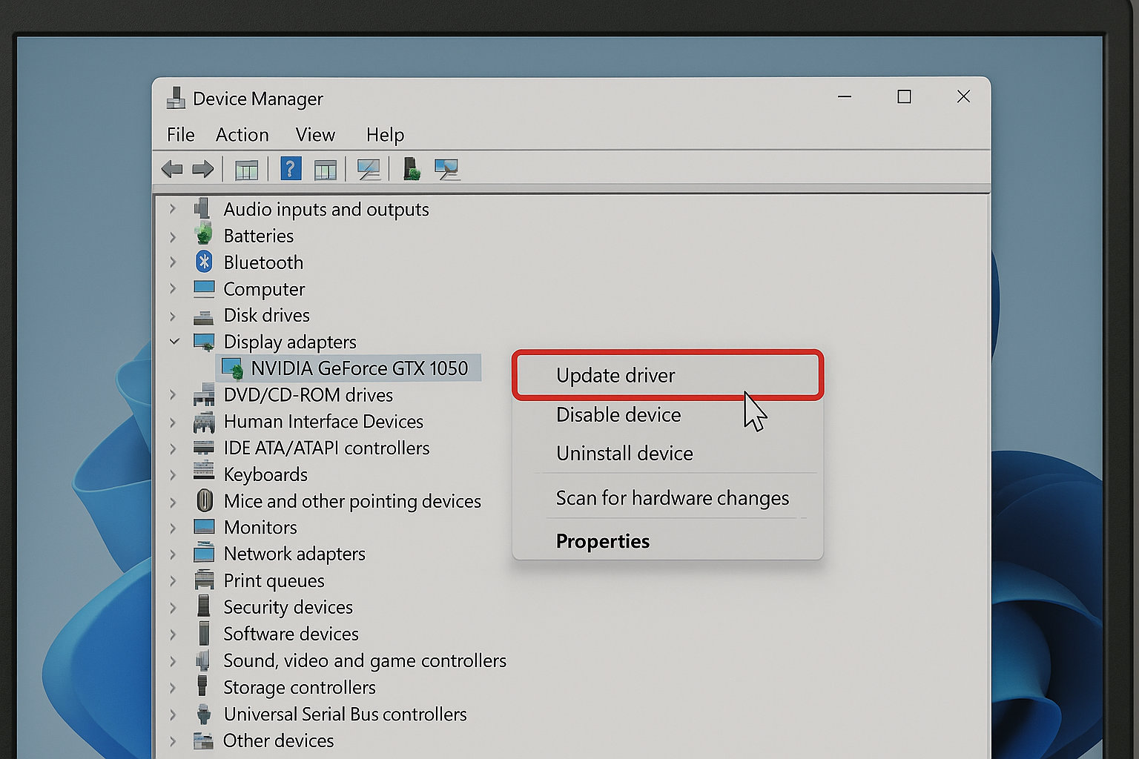Choose Uninstall device from context menu
Image resolution: width=1139 pixels, height=759 pixels.
[667, 453]
